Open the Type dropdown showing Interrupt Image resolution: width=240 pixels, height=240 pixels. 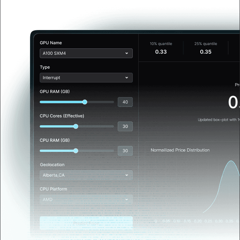(x=86, y=78)
